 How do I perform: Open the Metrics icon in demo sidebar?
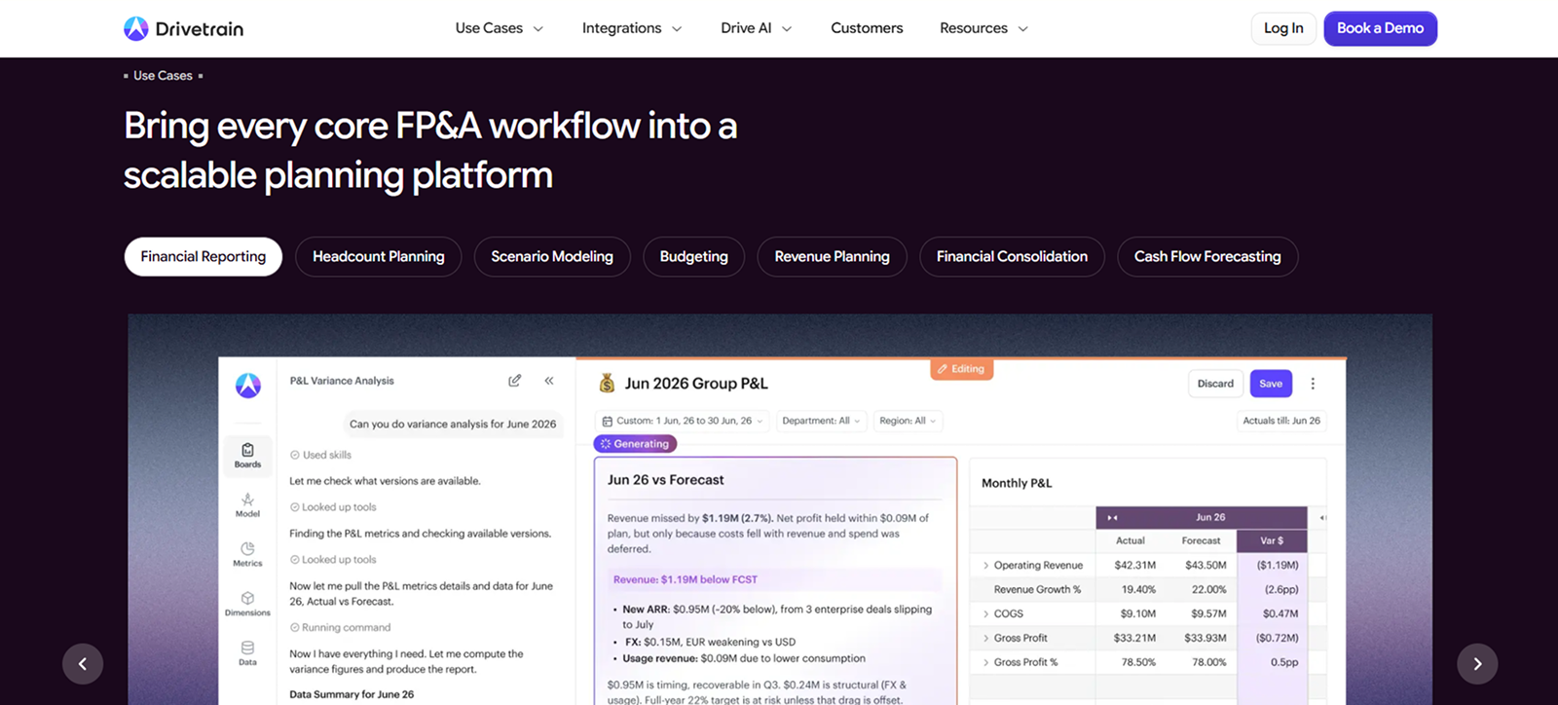247,554
